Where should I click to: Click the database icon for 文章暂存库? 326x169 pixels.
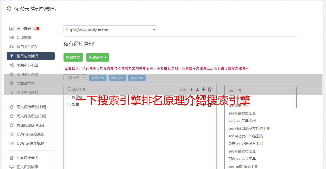pyautogui.click(x=12, y=83)
